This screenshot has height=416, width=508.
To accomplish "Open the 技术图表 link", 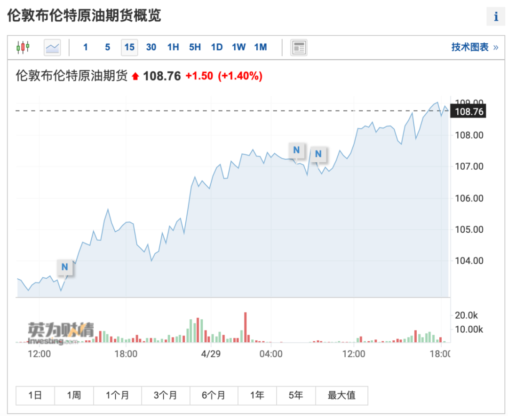I will point(475,47).
